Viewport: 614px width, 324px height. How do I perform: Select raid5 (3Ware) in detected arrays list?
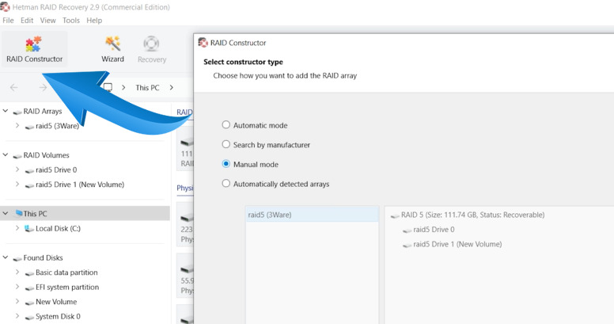[x=312, y=215]
